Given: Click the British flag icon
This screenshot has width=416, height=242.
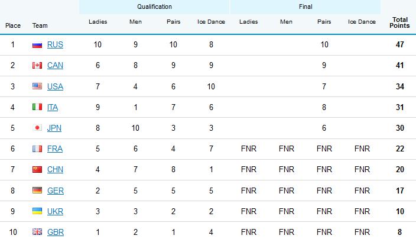Looking at the screenshot, I should point(37,232).
